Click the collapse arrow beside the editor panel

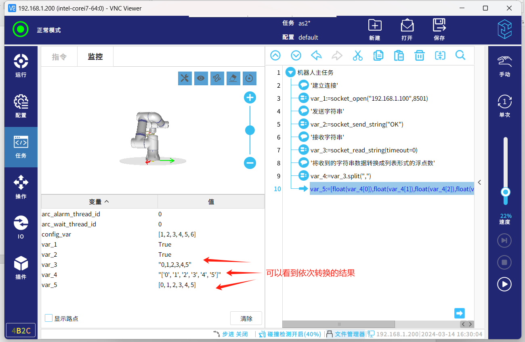480,182
